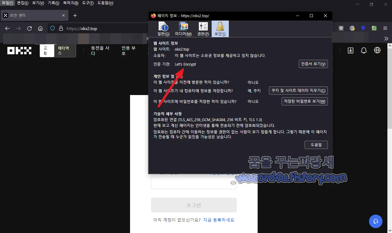The height and width of the screenshot is (233, 392).
Task: Open the notification bell on the OKX site
Action: point(364,51)
